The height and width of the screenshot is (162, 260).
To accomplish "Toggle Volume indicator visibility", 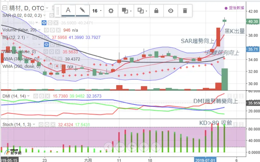I will [x=46, y=30].
